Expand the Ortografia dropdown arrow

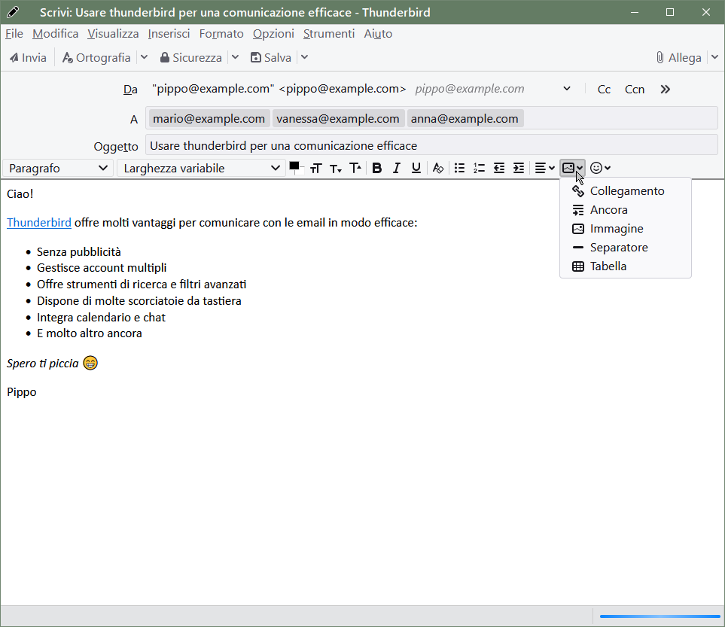tap(145, 58)
